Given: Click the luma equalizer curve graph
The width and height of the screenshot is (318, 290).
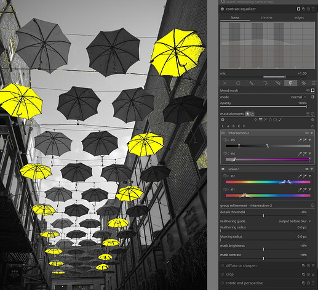Looking at the screenshot, I should pyautogui.click(x=268, y=46).
